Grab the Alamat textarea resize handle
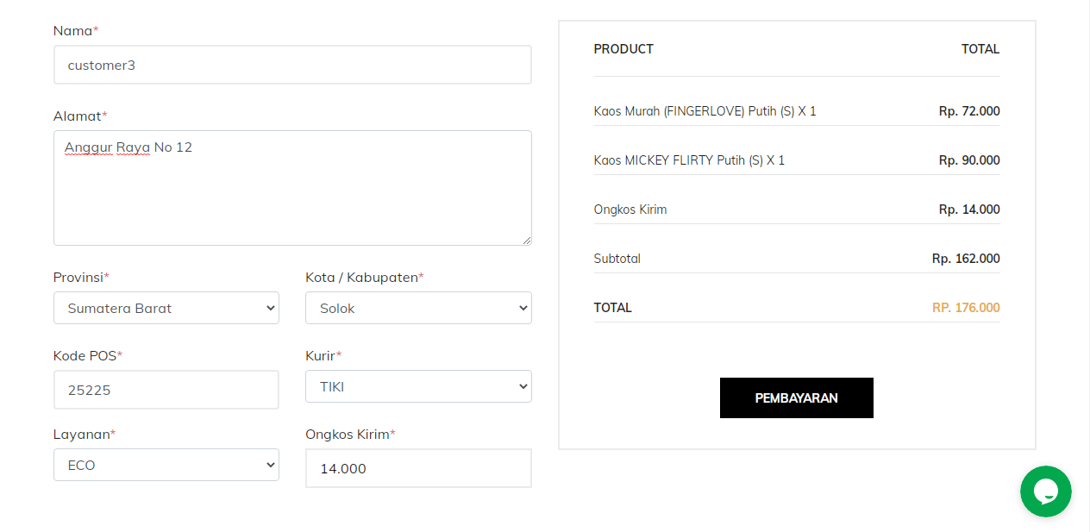 pos(526,240)
